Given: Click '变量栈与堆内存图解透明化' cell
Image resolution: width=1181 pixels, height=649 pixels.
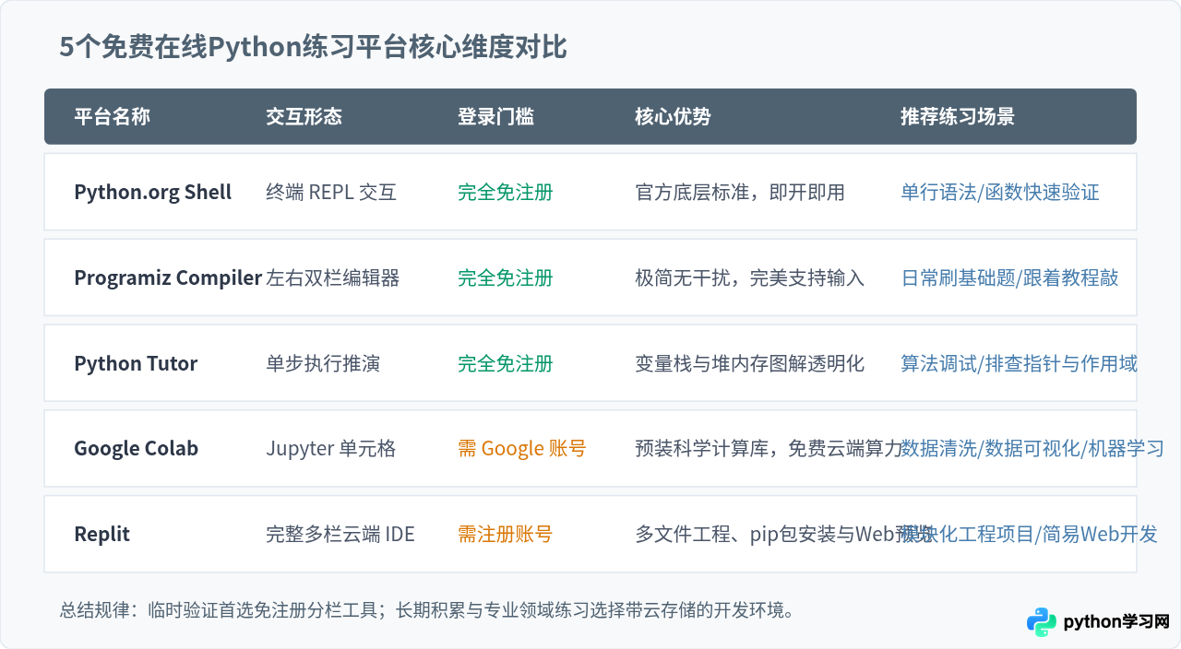Looking at the screenshot, I should [750, 363].
